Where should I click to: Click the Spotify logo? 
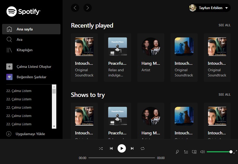tap(23, 11)
